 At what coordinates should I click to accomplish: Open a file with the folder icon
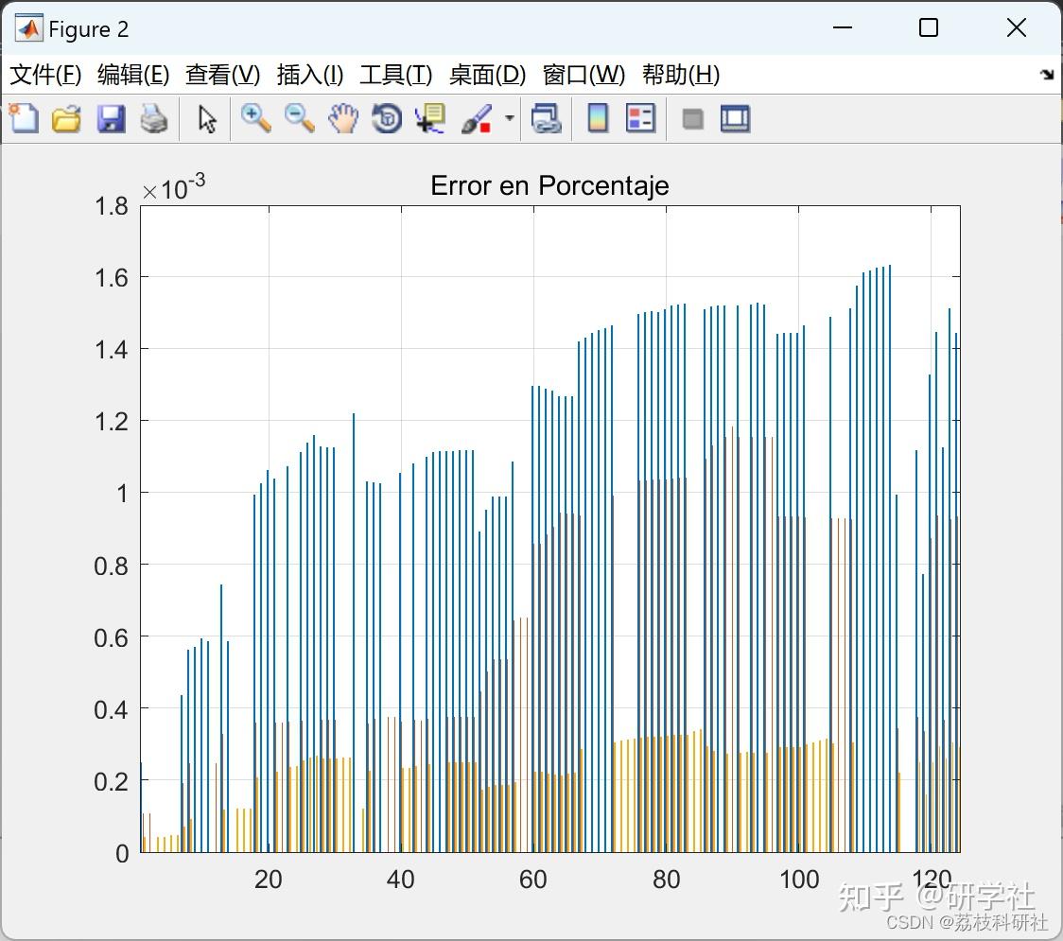66,118
